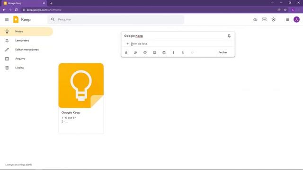Open the background color palette option
303x170 pixels.
point(145,52)
